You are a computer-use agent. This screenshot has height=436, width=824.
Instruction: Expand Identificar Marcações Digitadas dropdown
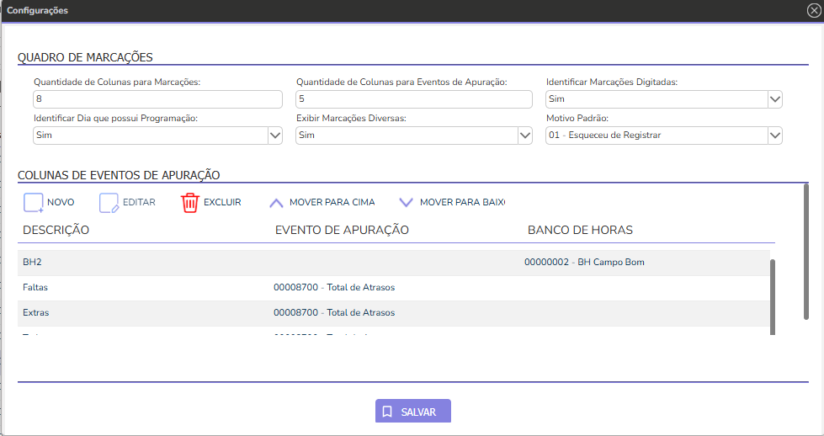click(x=775, y=99)
